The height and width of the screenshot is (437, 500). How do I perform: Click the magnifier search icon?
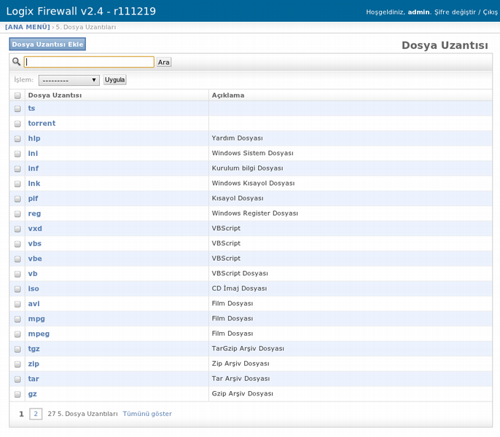click(16, 61)
